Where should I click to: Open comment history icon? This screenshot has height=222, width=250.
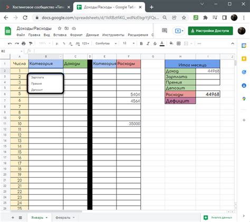pos(165,31)
